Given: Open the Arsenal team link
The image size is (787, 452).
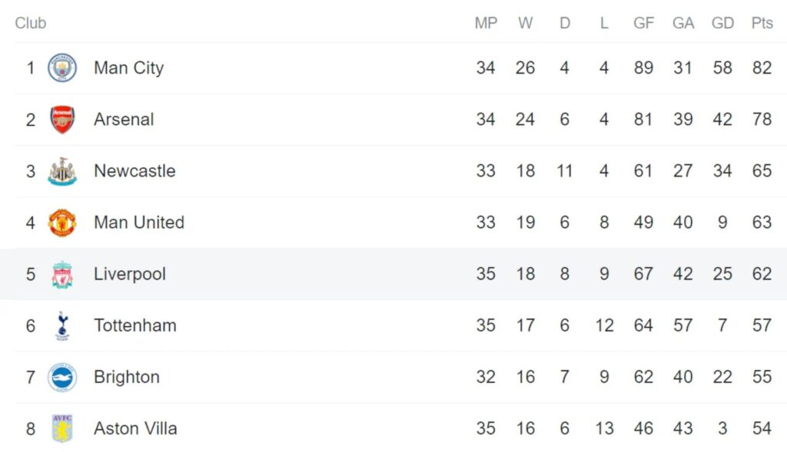Looking at the screenshot, I should tap(124, 120).
